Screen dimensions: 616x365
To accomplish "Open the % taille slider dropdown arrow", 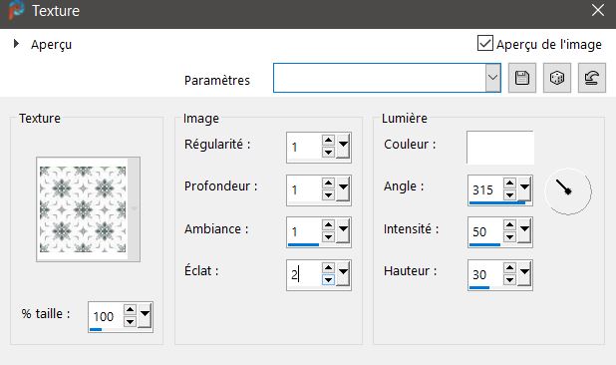I will pos(145,315).
